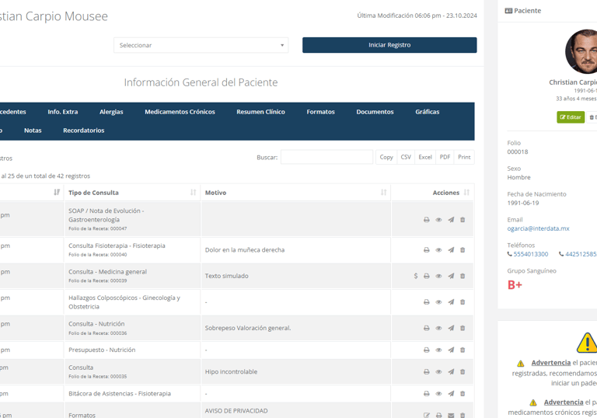This screenshot has height=418, width=597.
Task: Export the table as PDF
Action: point(445,157)
